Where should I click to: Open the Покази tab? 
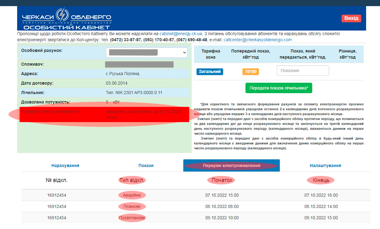(x=146, y=165)
